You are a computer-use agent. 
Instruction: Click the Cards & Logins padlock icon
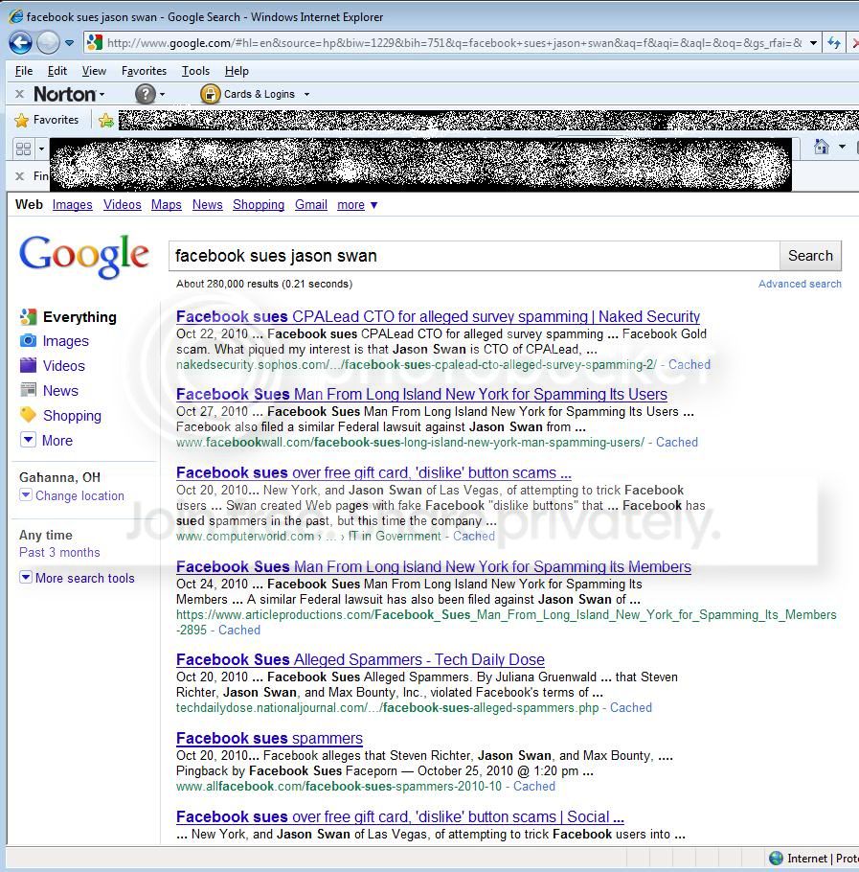(x=210, y=94)
